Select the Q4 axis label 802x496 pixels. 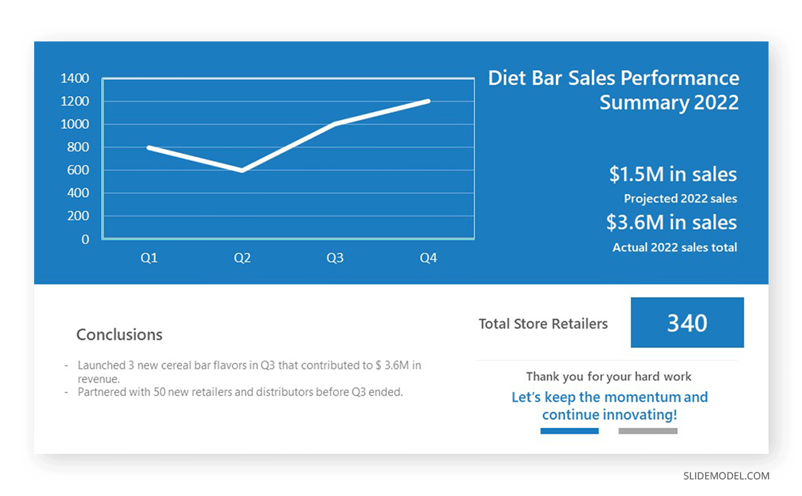coord(428,258)
